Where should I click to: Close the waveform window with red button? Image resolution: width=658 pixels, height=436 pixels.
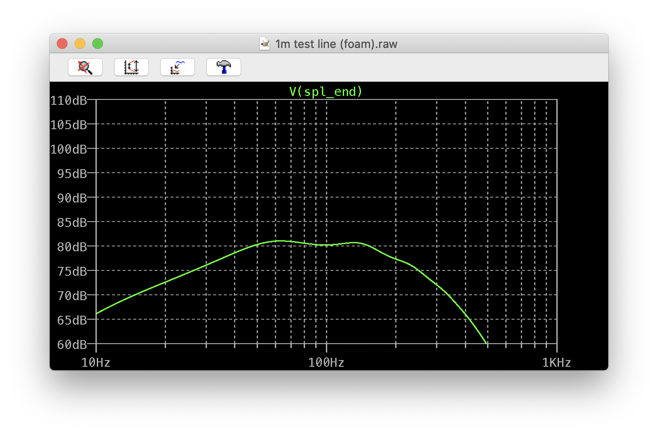(x=62, y=44)
